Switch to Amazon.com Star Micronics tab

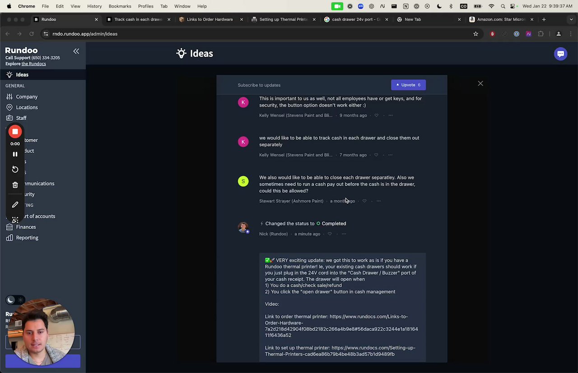click(501, 19)
